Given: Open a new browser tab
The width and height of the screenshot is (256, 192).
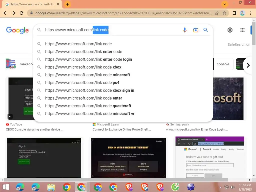Looking at the screenshot, I should click(x=67, y=4).
